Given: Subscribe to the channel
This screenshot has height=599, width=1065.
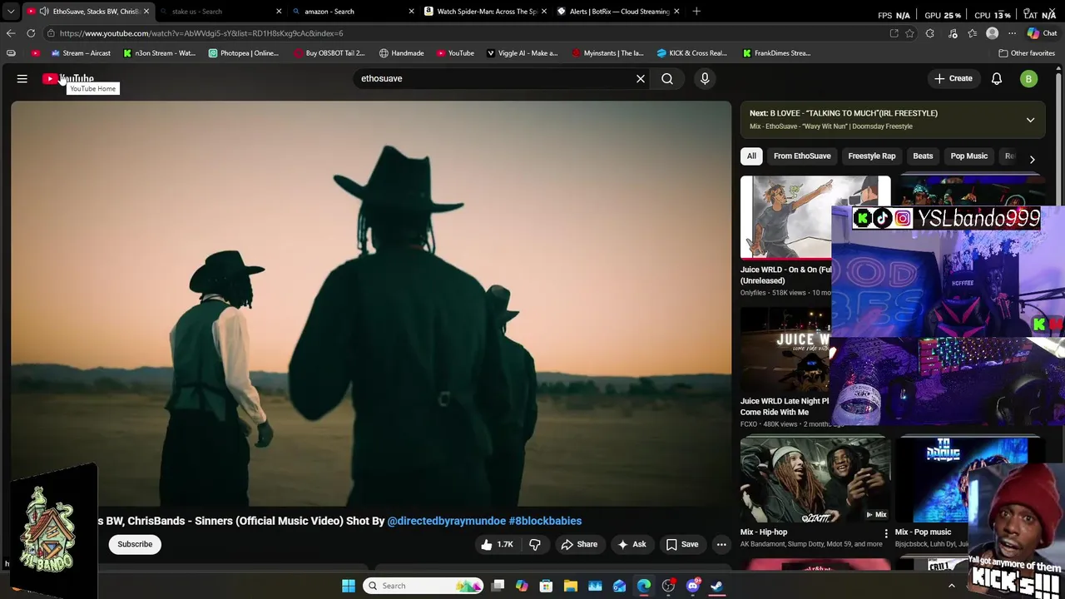Looking at the screenshot, I should click(x=135, y=544).
